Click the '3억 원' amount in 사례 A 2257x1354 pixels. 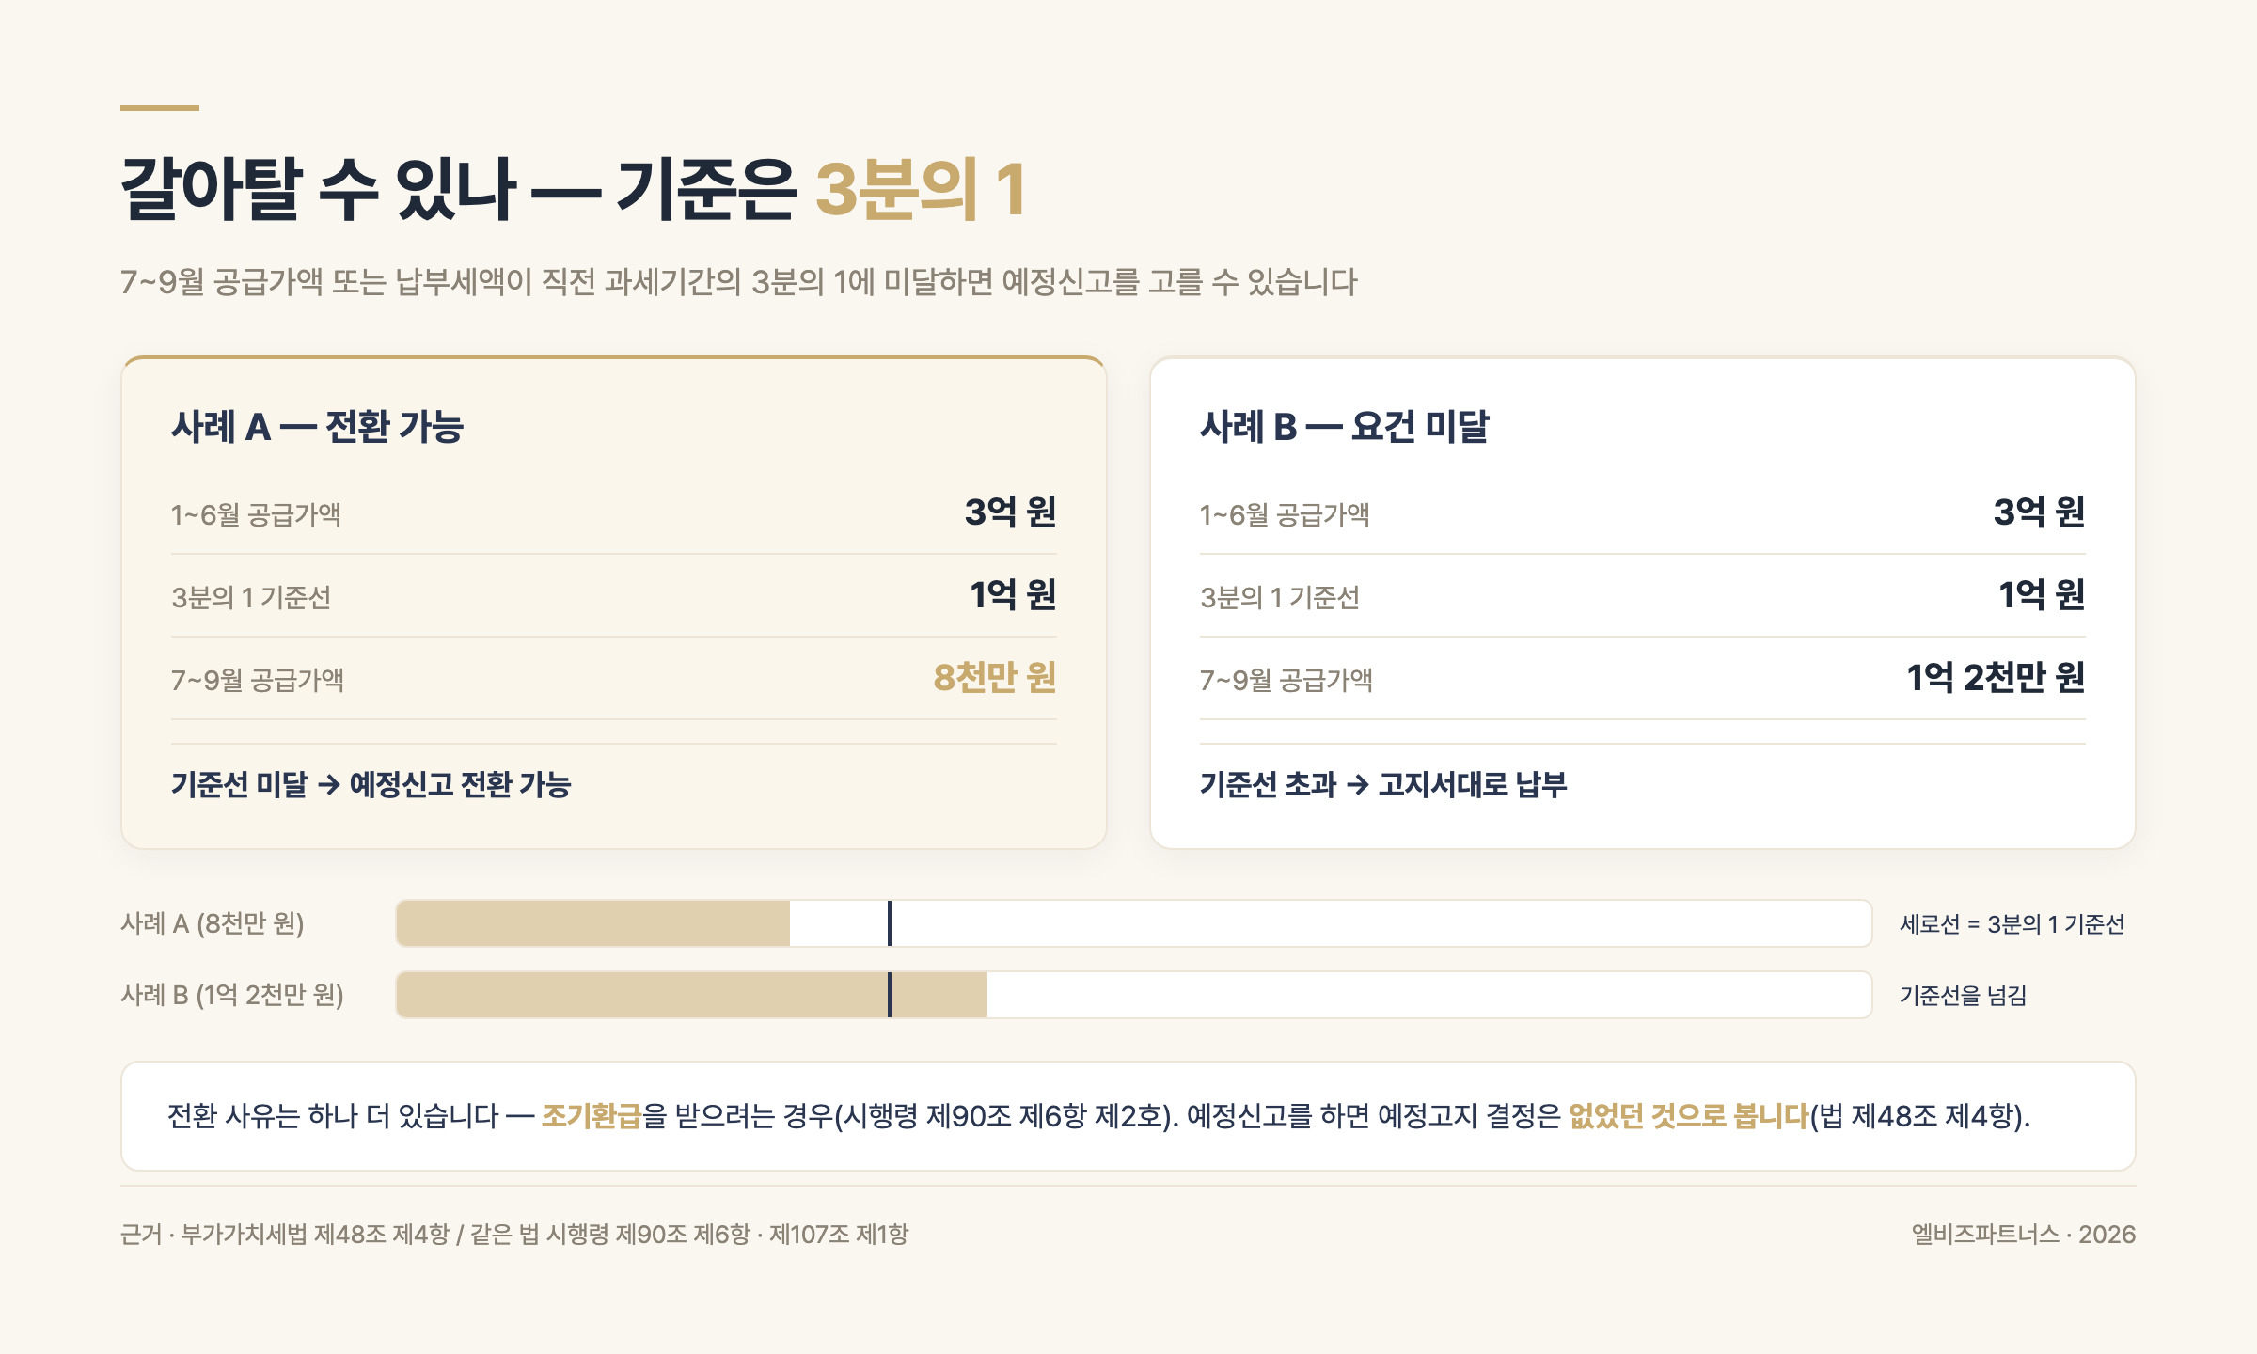point(1011,512)
